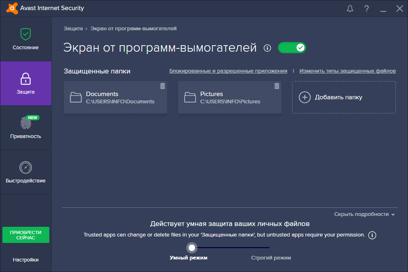The image size is (408, 272).
Task: Select the Защита protection section
Action: (26, 84)
